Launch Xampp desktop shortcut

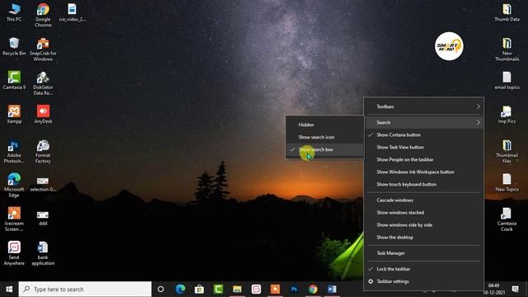tap(14, 114)
